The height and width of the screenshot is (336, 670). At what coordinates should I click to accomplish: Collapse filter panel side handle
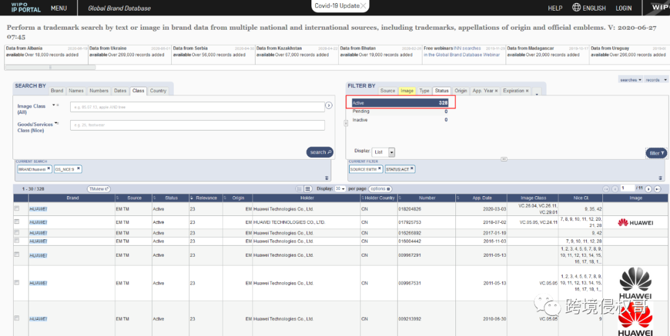pos(346,123)
